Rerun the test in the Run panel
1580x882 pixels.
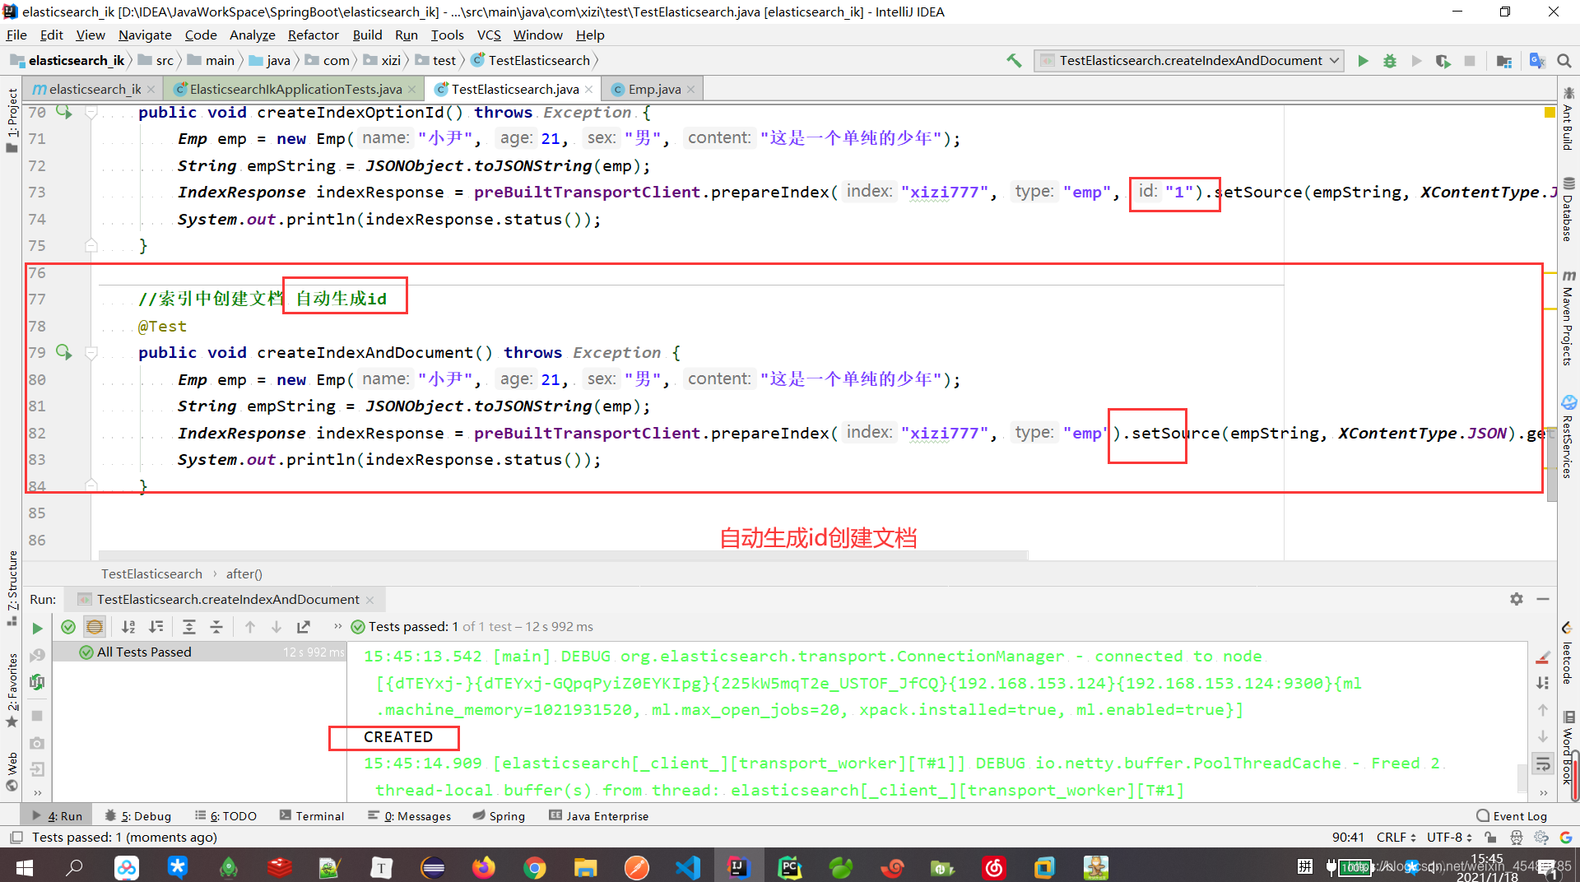click(x=37, y=629)
